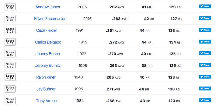The image size is (215, 106).
Task: Click Tweet button for Cecil Fielder
Action: pos(205,30)
